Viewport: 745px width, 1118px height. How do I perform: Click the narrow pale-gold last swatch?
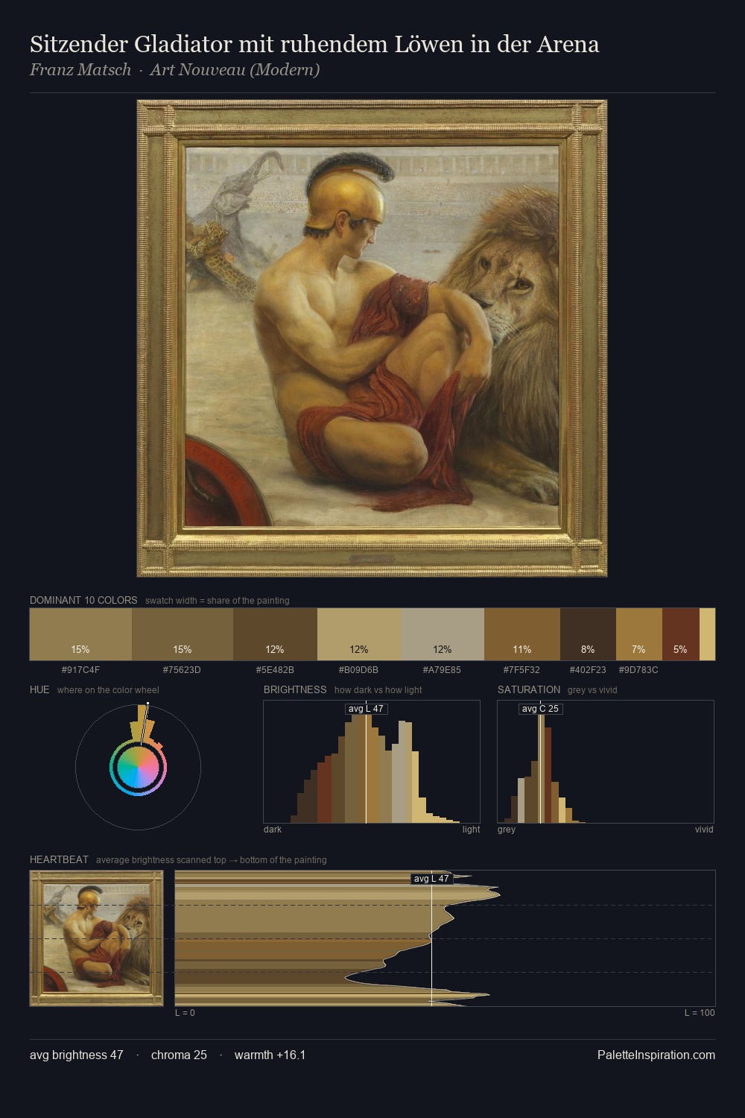click(707, 634)
